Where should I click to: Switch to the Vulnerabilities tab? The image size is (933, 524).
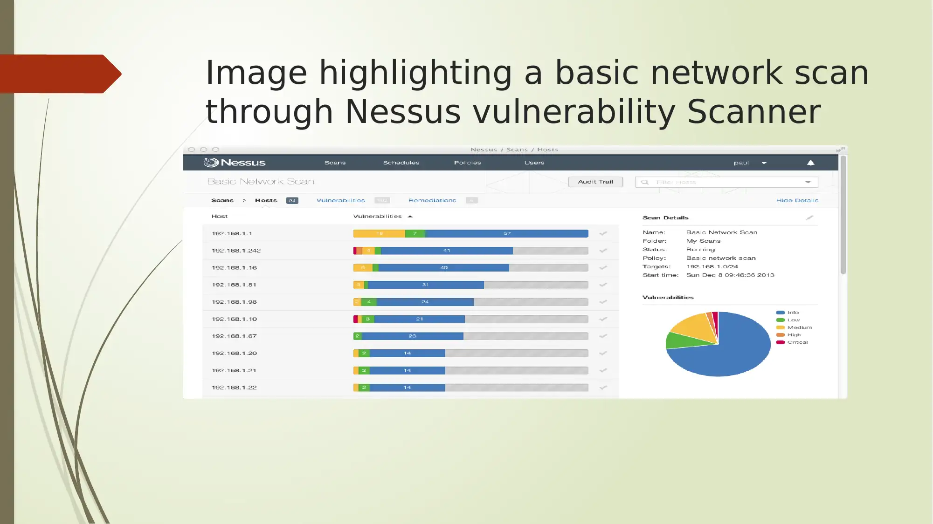click(x=339, y=200)
